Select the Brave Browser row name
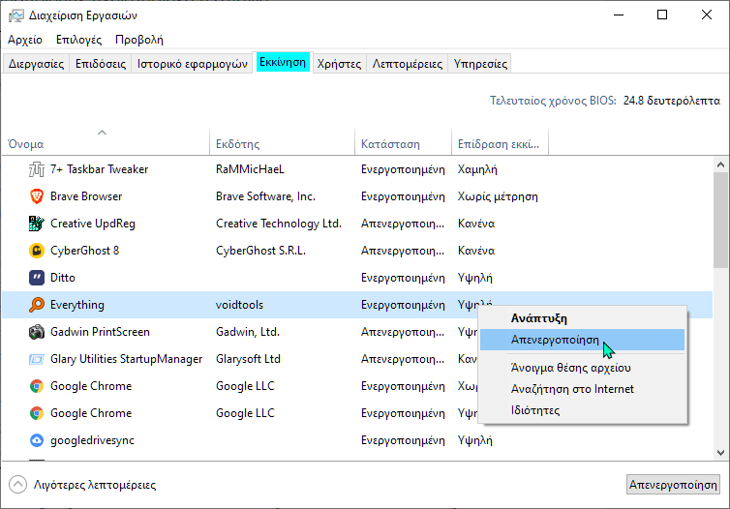 coord(86,196)
